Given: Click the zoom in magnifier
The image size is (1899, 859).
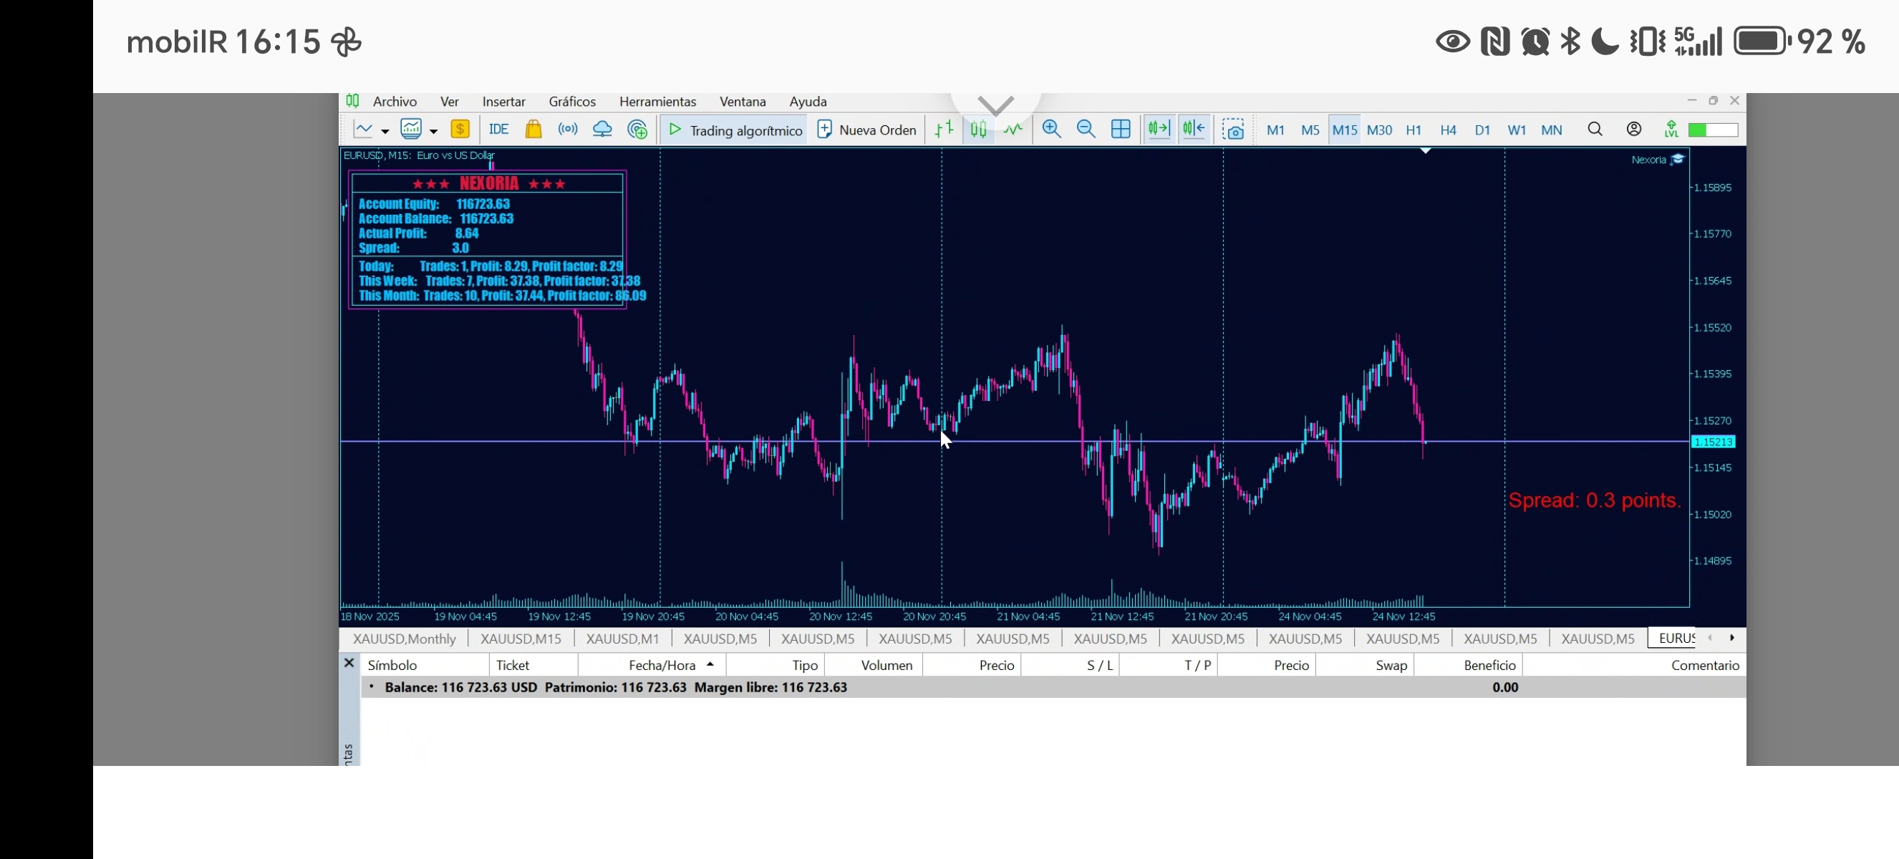Looking at the screenshot, I should (1051, 130).
